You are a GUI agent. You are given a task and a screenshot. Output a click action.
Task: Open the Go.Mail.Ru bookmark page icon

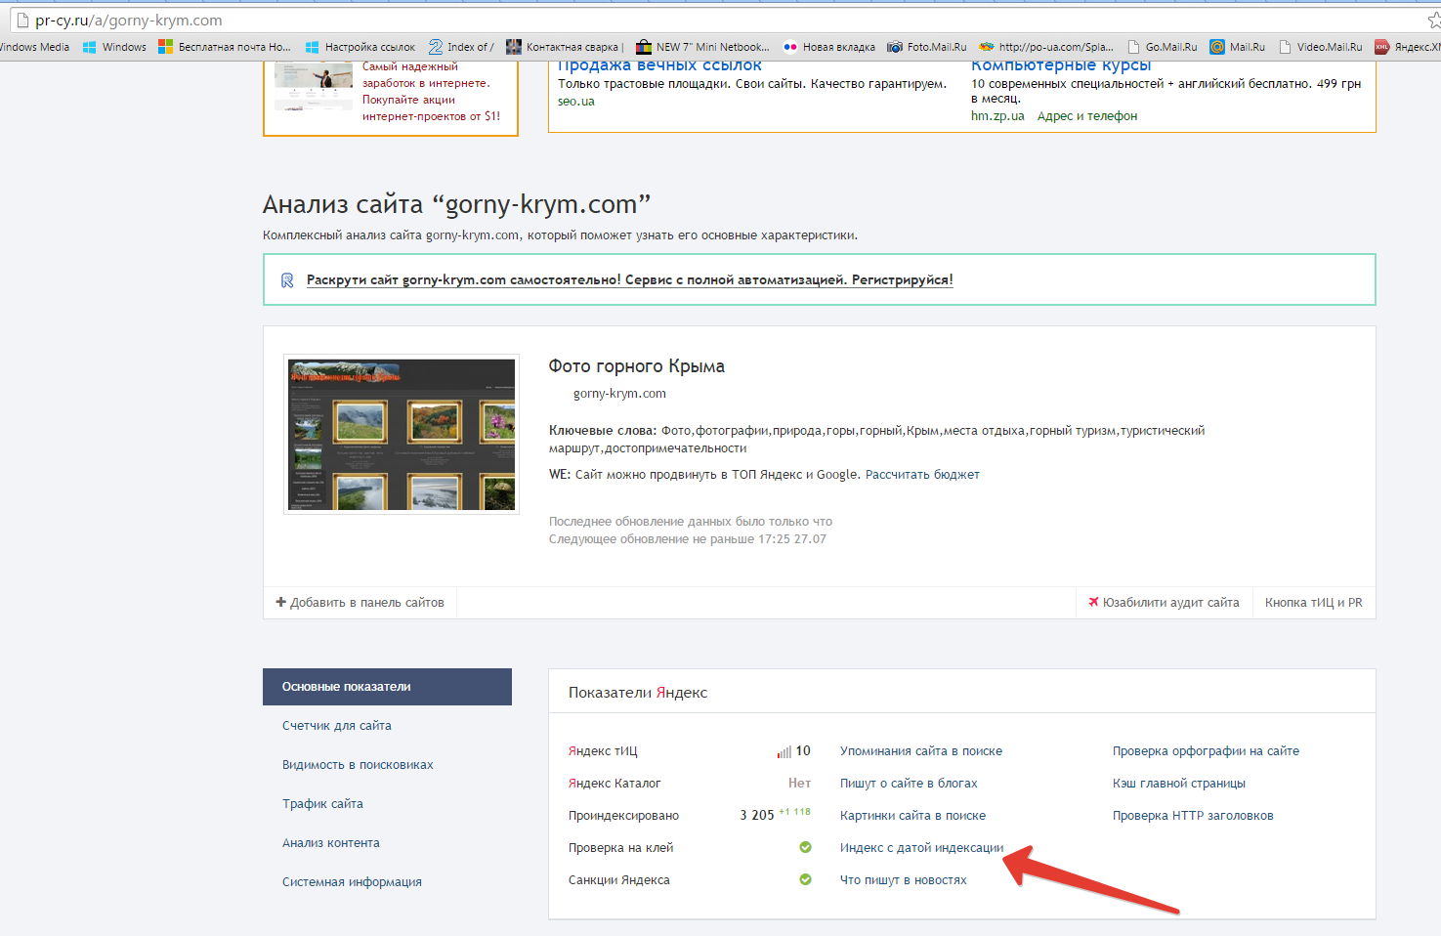click(1133, 47)
